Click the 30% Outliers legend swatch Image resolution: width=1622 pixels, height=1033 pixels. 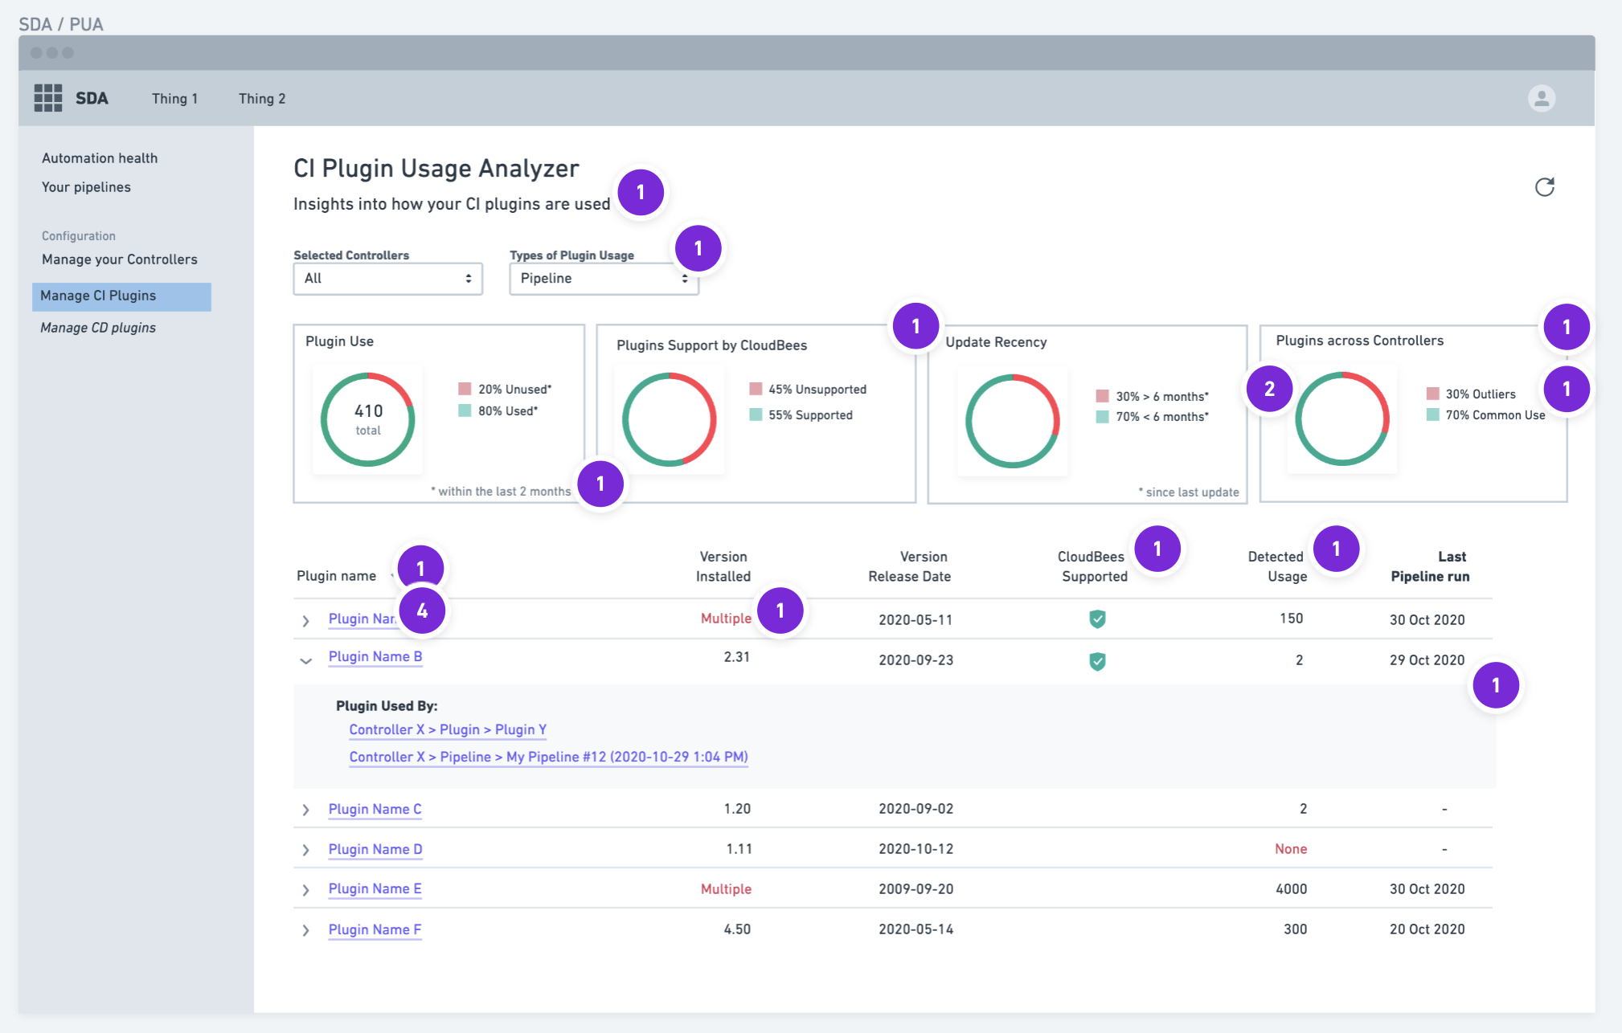coord(1433,394)
